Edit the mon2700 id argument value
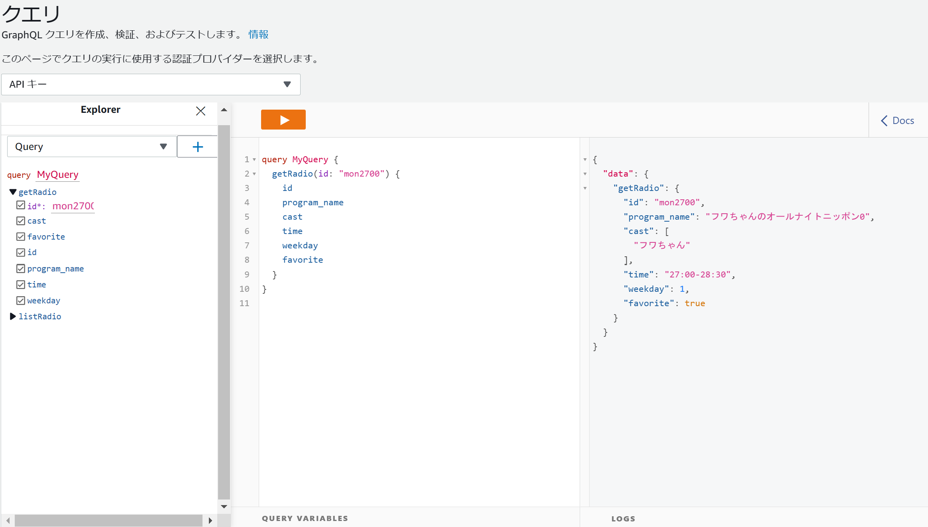The width and height of the screenshot is (928, 527). tap(73, 206)
